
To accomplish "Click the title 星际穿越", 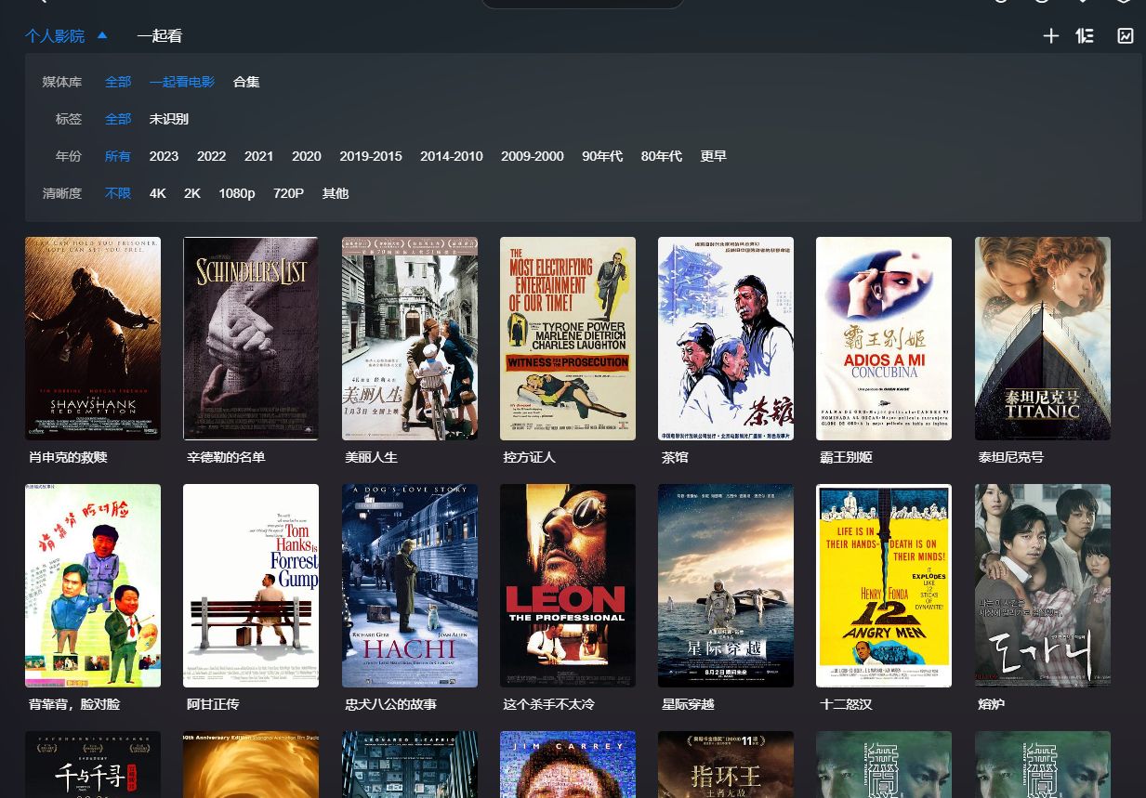I will coord(688,704).
